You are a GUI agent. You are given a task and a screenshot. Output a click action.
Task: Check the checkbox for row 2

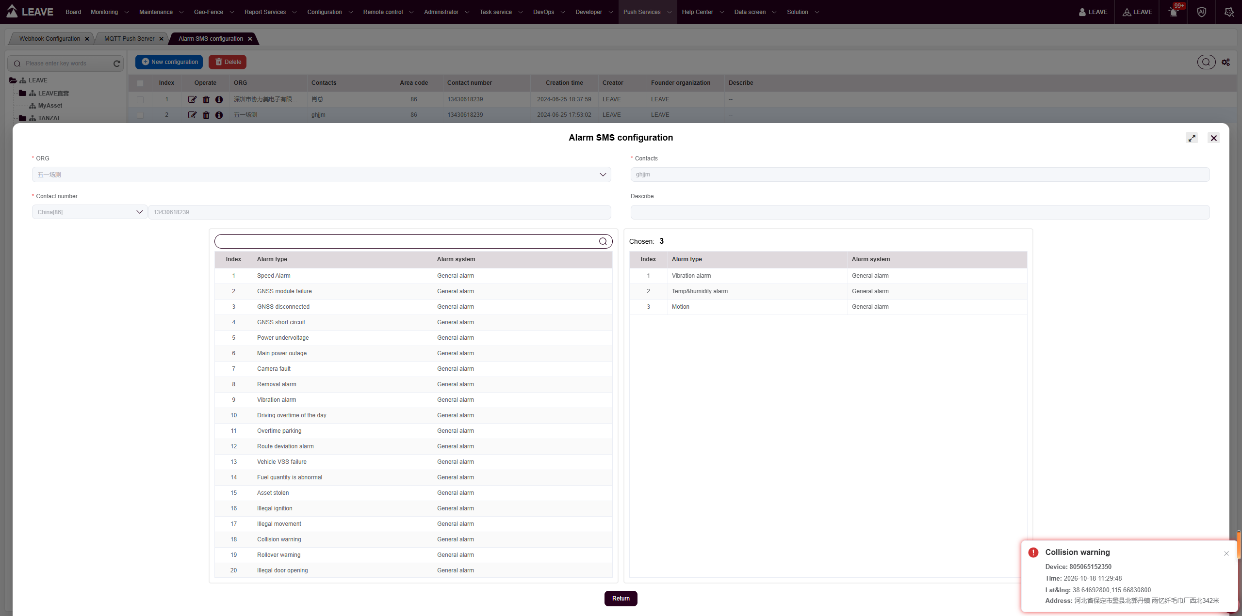[x=140, y=115]
